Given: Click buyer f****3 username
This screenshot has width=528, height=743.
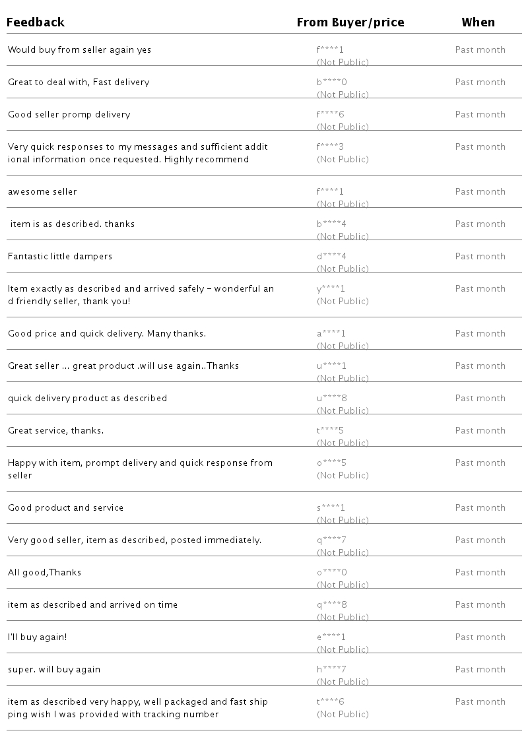Looking at the screenshot, I should click(x=330, y=147).
